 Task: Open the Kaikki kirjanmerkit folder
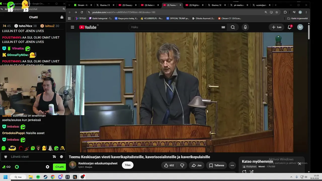(298, 18)
